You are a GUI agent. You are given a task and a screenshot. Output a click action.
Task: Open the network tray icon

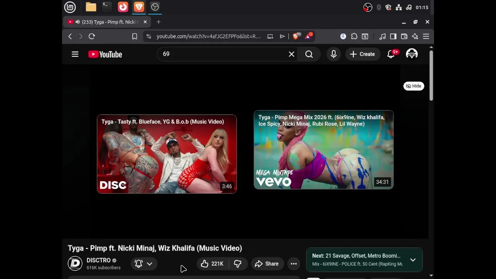399,7
